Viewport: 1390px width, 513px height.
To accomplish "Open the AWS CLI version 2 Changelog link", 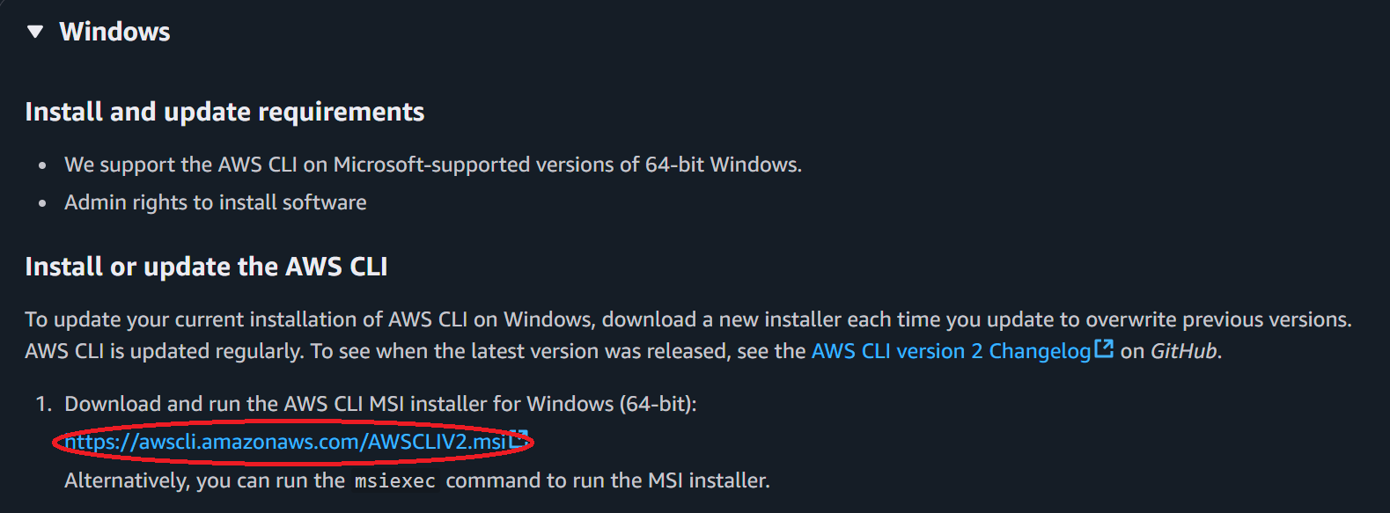I will point(951,351).
